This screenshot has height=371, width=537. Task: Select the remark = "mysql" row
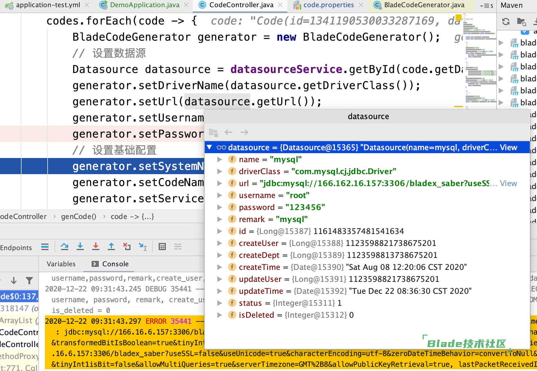pos(367,219)
